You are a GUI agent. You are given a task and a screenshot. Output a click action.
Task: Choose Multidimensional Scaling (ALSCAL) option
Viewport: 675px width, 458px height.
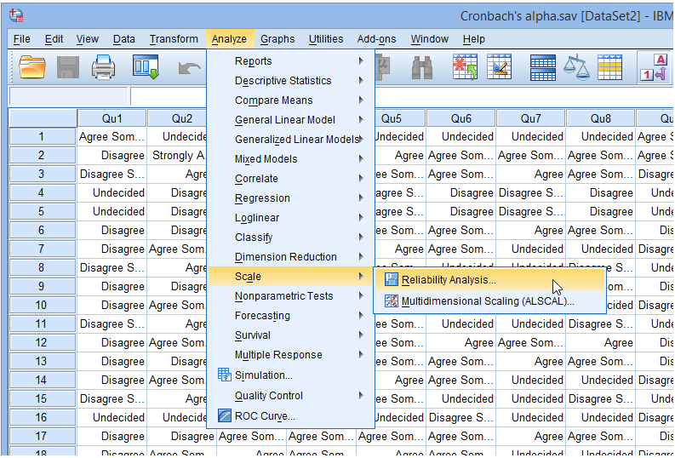tap(487, 301)
